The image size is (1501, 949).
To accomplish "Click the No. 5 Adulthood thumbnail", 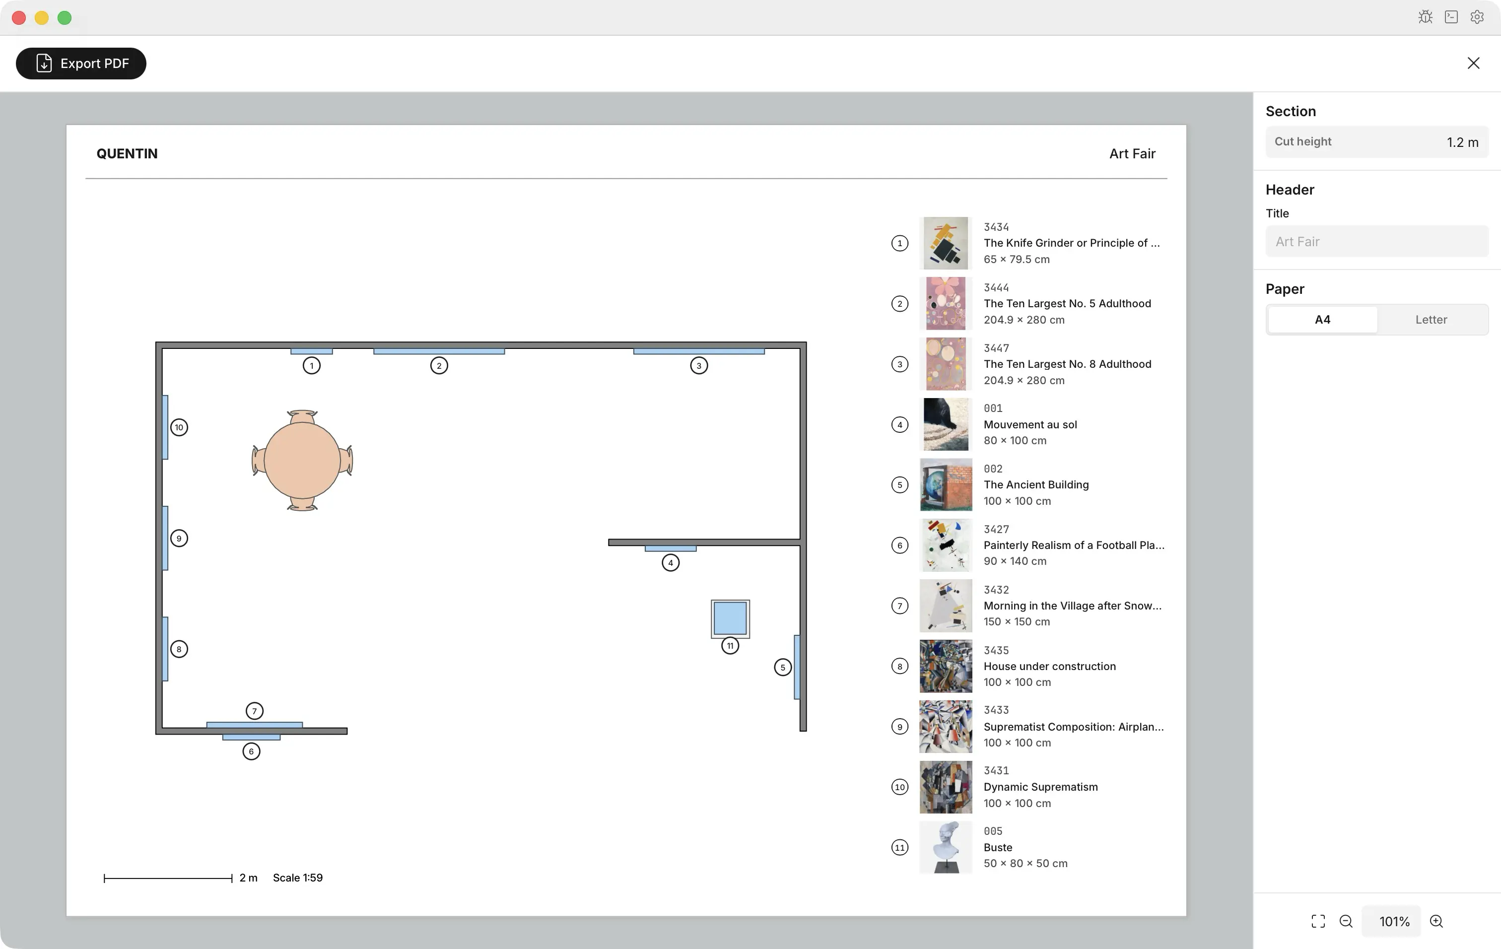I will click(946, 303).
